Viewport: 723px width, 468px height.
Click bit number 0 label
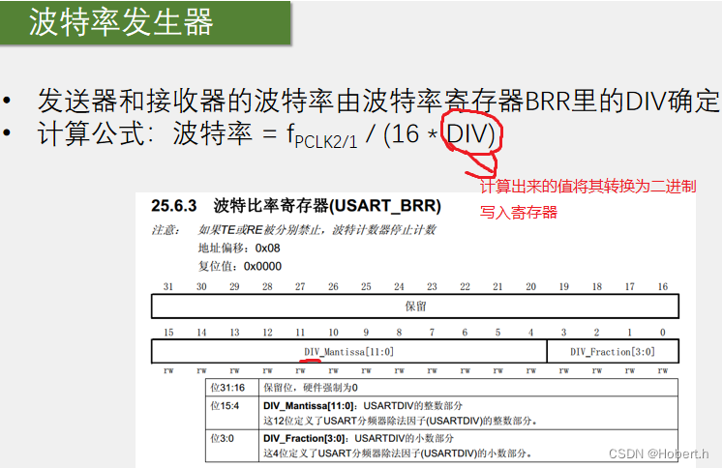[663, 332]
